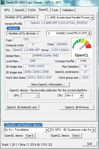Click the OpenCL gauge logo image

point(82,48)
